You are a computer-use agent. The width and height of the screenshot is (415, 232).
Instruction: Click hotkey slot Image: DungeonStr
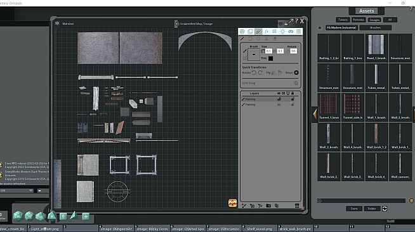(116, 229)
